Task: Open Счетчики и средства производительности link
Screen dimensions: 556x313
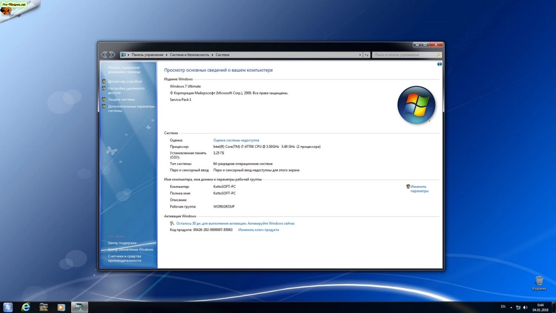Action: click(x=125, y=258)
